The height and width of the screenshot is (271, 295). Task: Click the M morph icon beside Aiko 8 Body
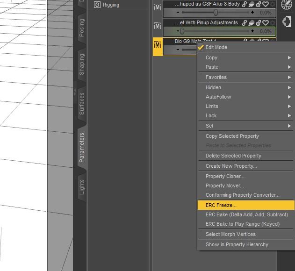(158, 7)
